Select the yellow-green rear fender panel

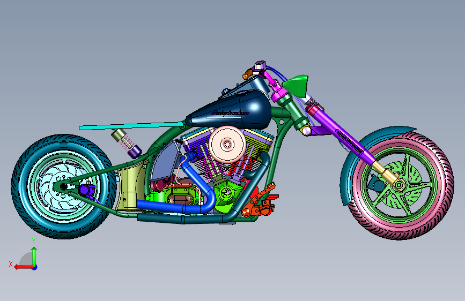click(129, 186)
